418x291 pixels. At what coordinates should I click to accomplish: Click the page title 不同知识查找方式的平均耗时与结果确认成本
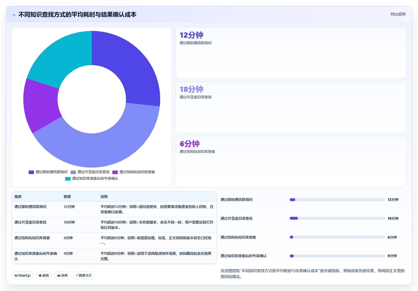point(77,14)
